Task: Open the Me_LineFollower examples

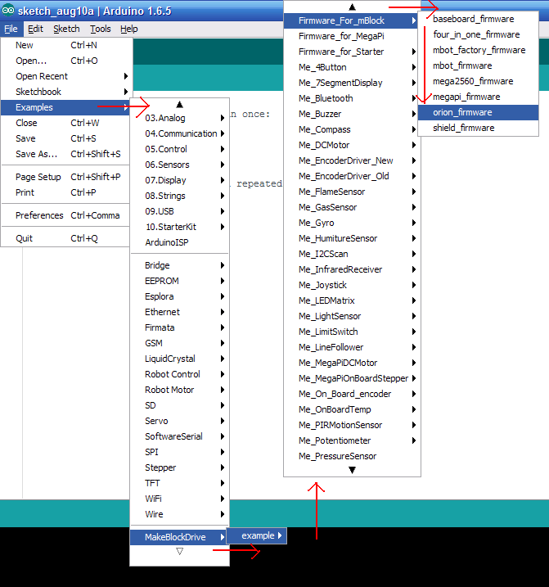Action: (352, 347)
